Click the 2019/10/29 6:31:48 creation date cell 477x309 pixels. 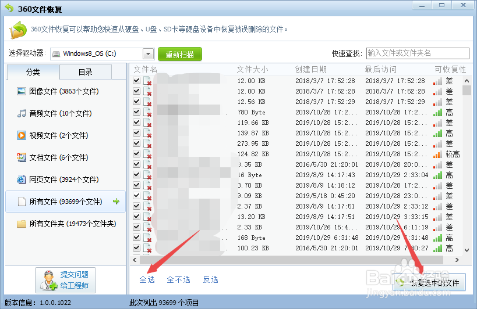[327, 238]
